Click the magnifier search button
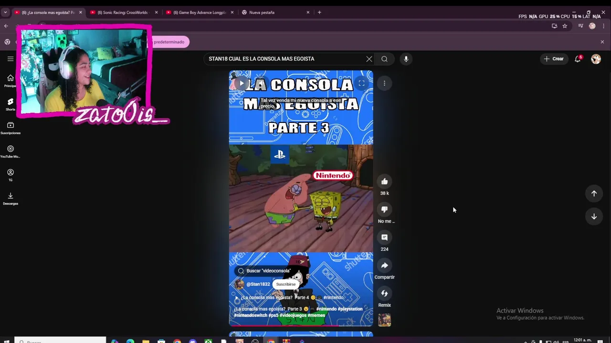Viewport: 611px width, 343px height. [384, 59]
